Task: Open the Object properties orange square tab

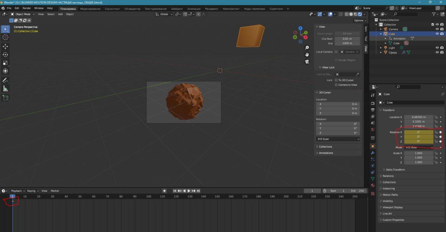Action: (x=373, y=146)
